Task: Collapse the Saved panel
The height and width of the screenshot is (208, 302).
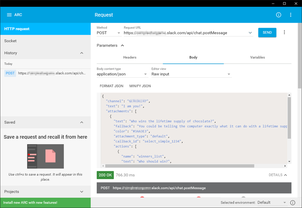Action: [x=82, y=122]
